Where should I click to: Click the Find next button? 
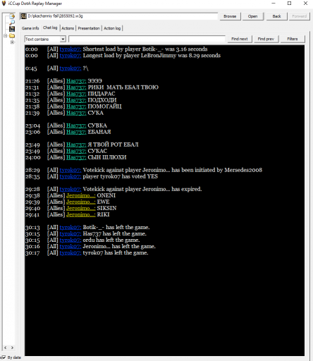(240, 39)
